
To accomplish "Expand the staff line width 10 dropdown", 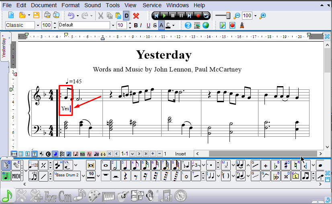I will tap(98, 176).
